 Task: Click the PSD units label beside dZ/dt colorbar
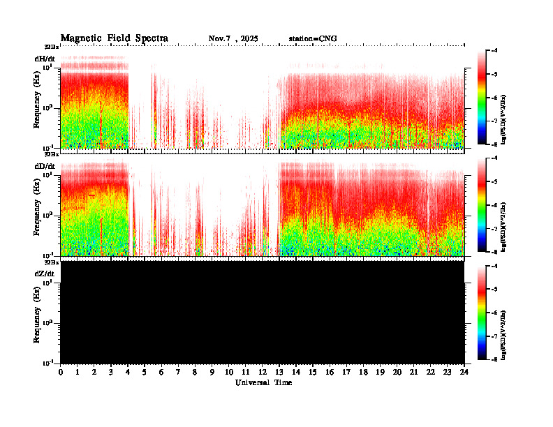point(504,335)
